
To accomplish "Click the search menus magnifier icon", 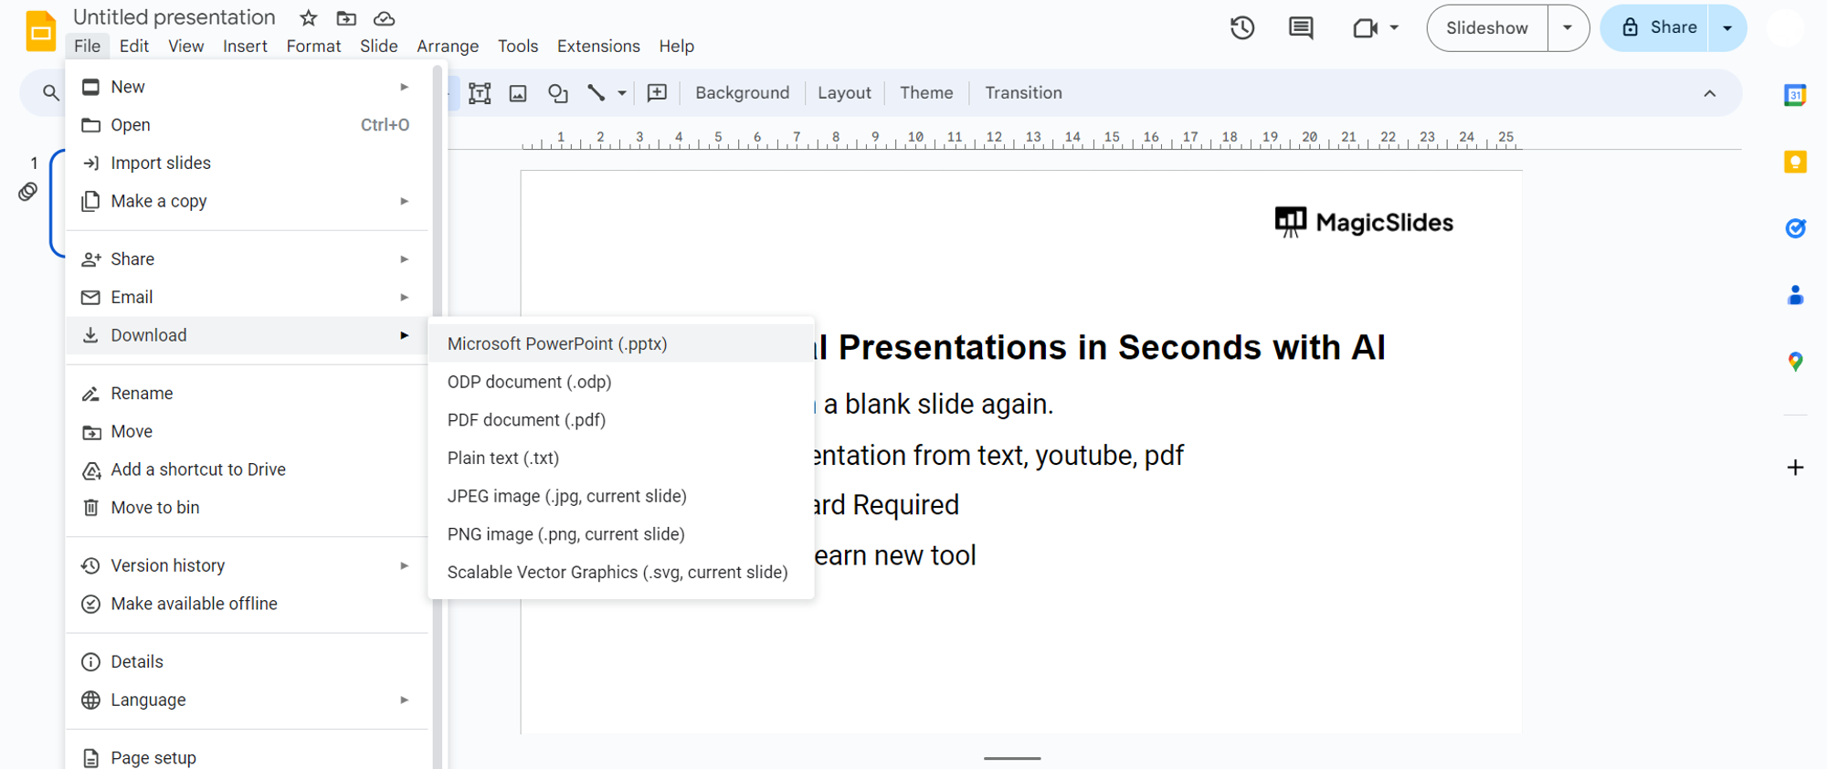I will 51,93.
